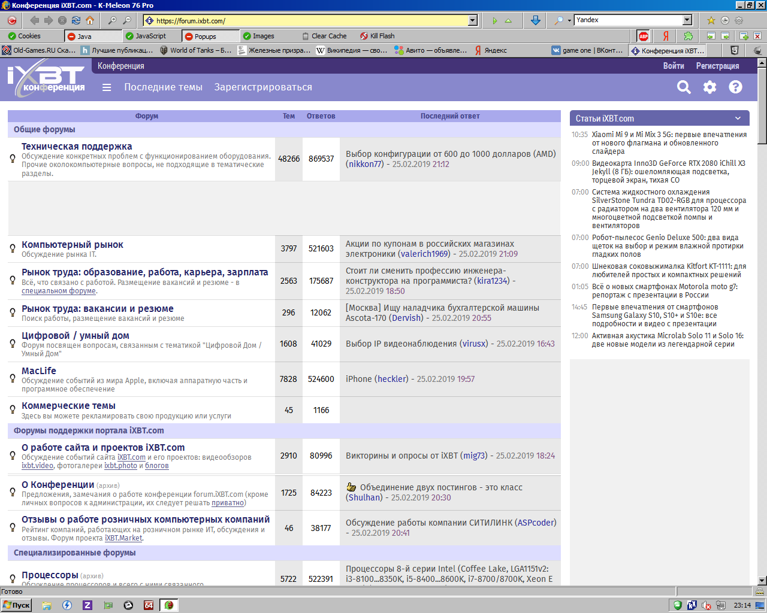767x613 pixels.
Task: Open the World of Tanks bookmark
Action: coord(195,50)
